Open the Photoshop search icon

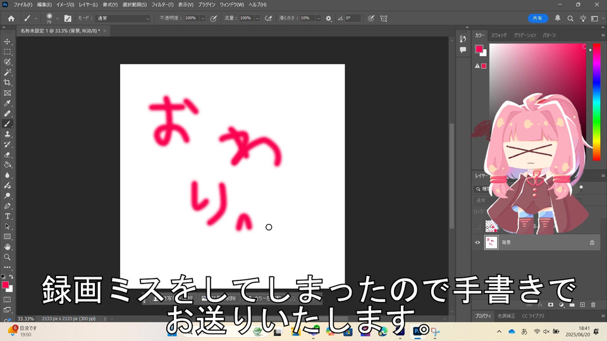[570, 18]
